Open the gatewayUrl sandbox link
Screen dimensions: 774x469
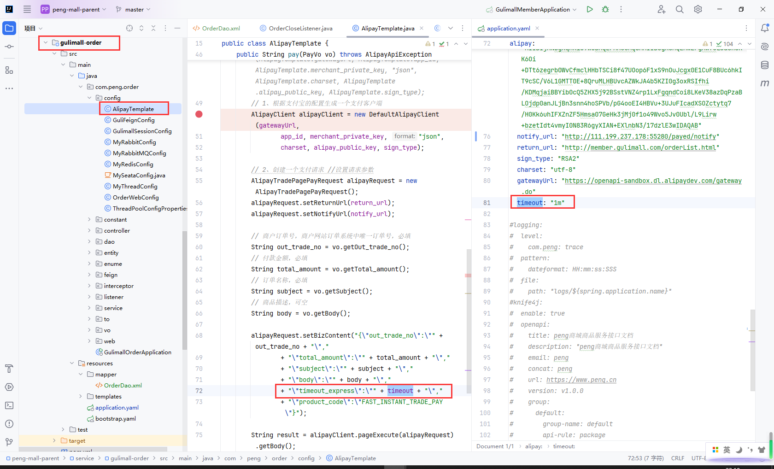point(653,181)
